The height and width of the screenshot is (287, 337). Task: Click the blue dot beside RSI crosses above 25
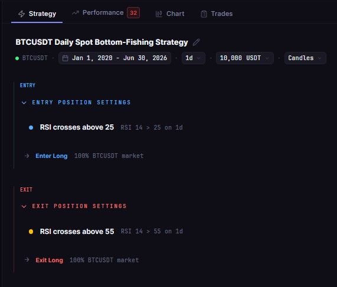pos(31,127)
